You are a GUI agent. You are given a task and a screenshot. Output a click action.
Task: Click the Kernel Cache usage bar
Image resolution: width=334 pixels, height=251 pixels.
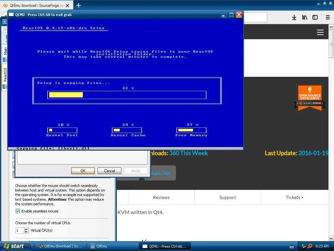pyautogui.click(x=127, y=130)
